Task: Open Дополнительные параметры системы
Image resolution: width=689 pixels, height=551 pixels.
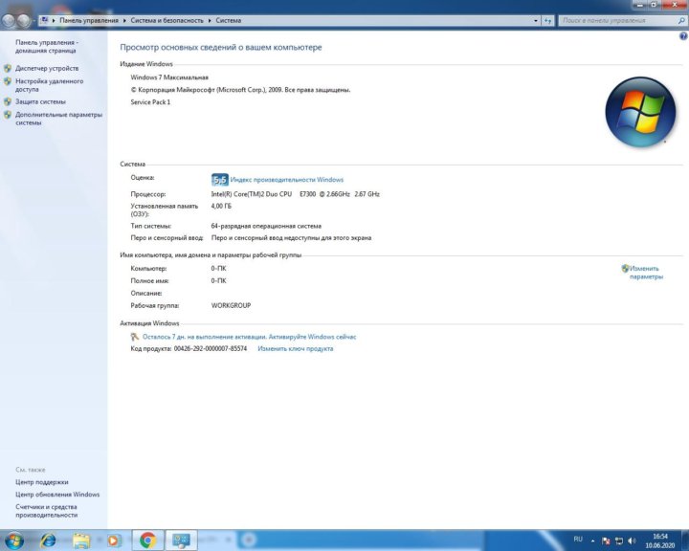Action: (59, 119)
